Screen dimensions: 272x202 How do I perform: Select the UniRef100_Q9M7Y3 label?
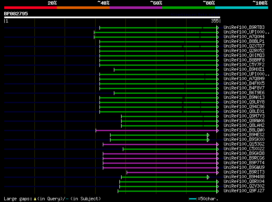(x=244, y=116)
